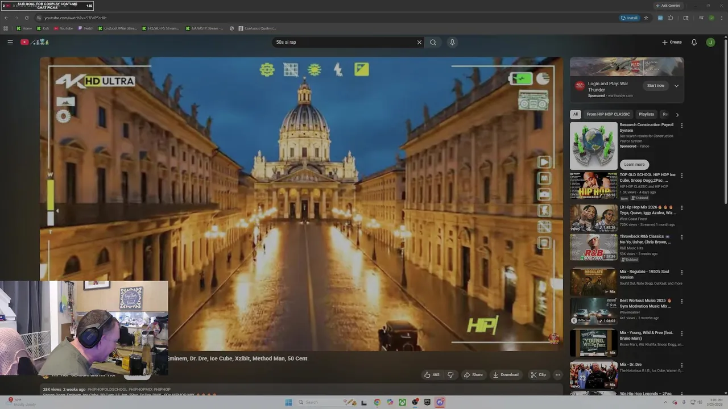Open Chrome profile avatar
Image resolution: width=728 pixels, height=409 pixels.
711,18
